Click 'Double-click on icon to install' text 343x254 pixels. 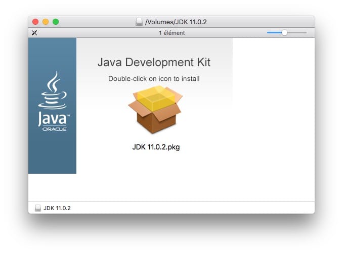[154, 79]
